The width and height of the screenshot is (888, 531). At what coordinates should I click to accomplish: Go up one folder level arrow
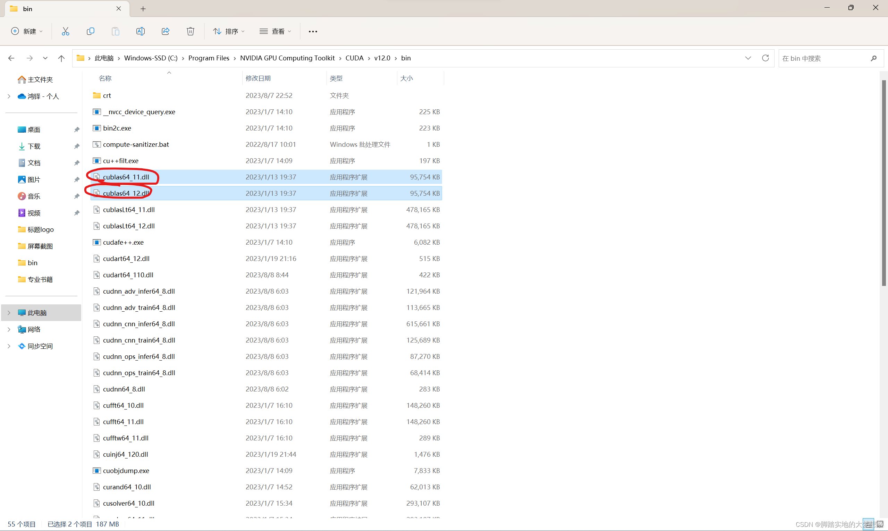[x=61, y=58]
